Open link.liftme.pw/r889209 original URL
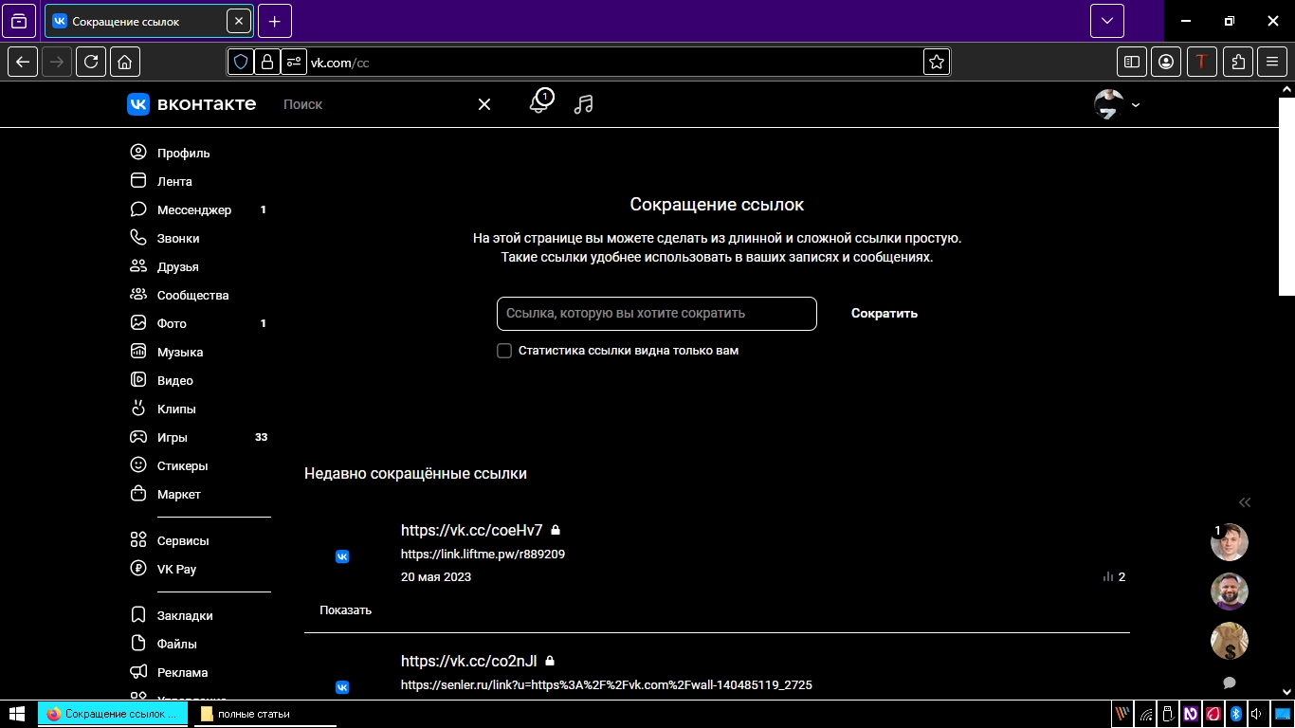Image resolution: width=1295 pixels, height=728 pixels. click(483, 554)
